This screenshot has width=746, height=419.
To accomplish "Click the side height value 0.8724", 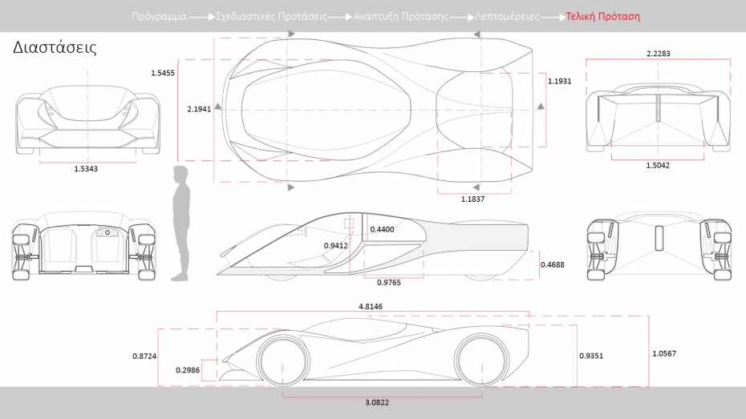I will click(144, 357).
